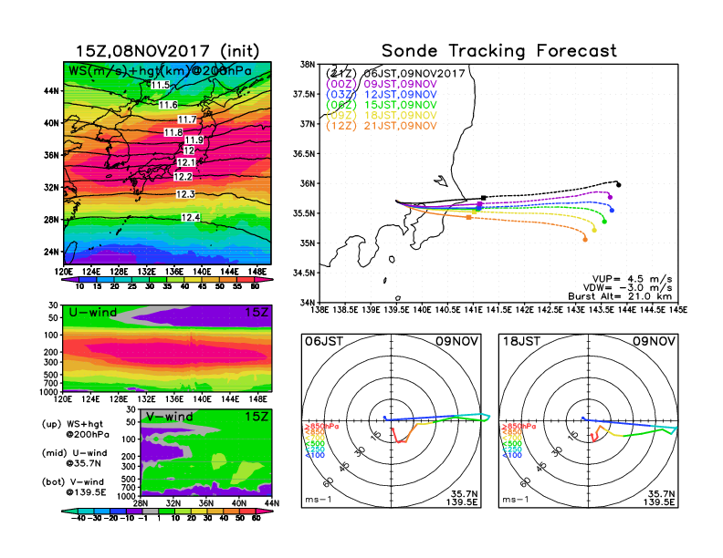The width and height of the screenshot is (723, 558).
Task: Click ≥850hPa legend in the 06JST hodograph
Action: click(321, 427)
